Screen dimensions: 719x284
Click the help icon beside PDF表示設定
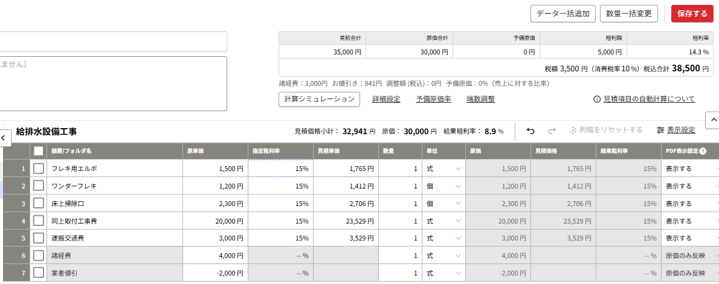point(703,151)
